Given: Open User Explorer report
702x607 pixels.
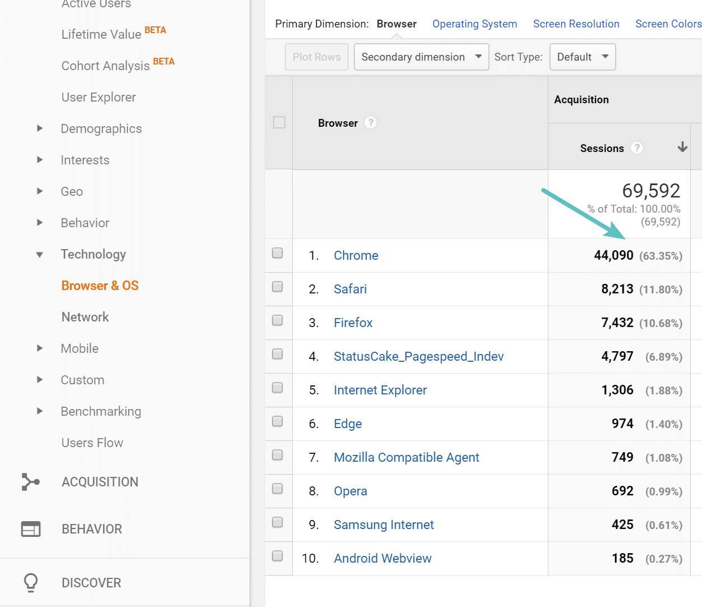Looking at the screenshot, I should (99, 97).
